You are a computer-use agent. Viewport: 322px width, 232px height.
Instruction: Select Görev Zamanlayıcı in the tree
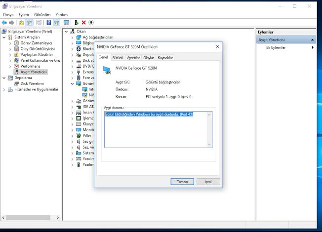pos(37,43)
